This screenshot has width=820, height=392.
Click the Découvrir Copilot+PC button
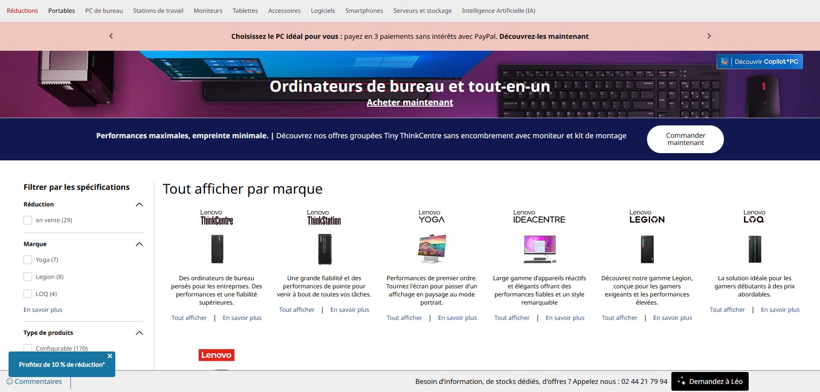point(760,61)
